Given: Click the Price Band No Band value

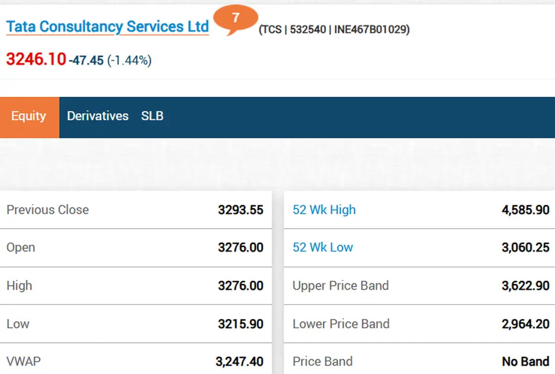Looking at the screenshot, I should pos(525,362).
